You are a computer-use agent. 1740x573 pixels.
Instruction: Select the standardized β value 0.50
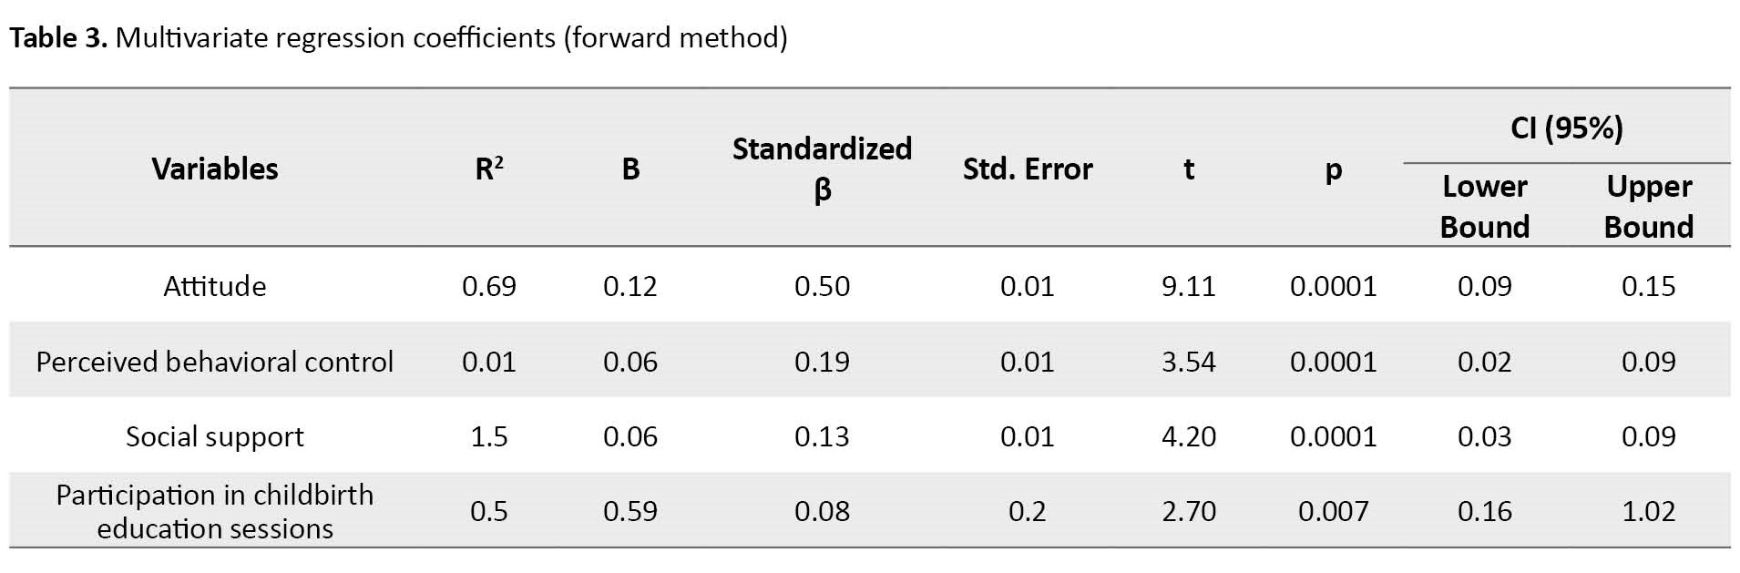[x=822, y=287]
